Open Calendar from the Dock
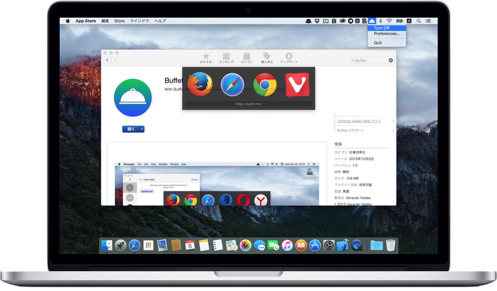The image size is (497, 291). 190,245
